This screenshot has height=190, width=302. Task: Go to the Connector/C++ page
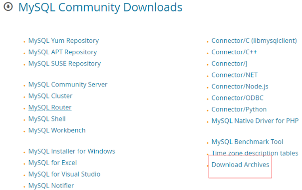pos(234,52)
